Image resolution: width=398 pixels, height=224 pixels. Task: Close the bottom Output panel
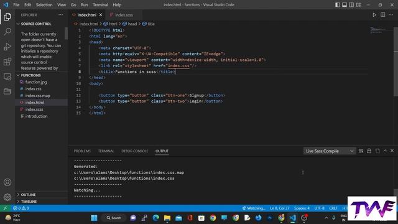pyautogui.click(x=392, y=151)
